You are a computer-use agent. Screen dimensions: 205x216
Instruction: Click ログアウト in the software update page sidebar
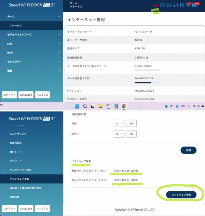tap(9, 208)
